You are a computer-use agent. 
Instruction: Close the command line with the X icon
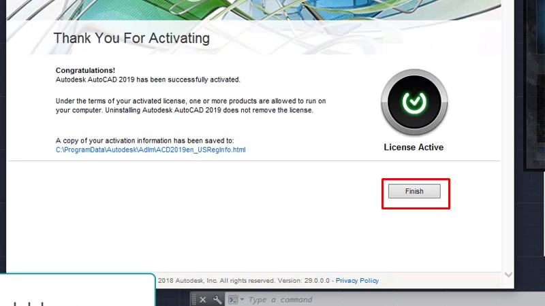203,299
